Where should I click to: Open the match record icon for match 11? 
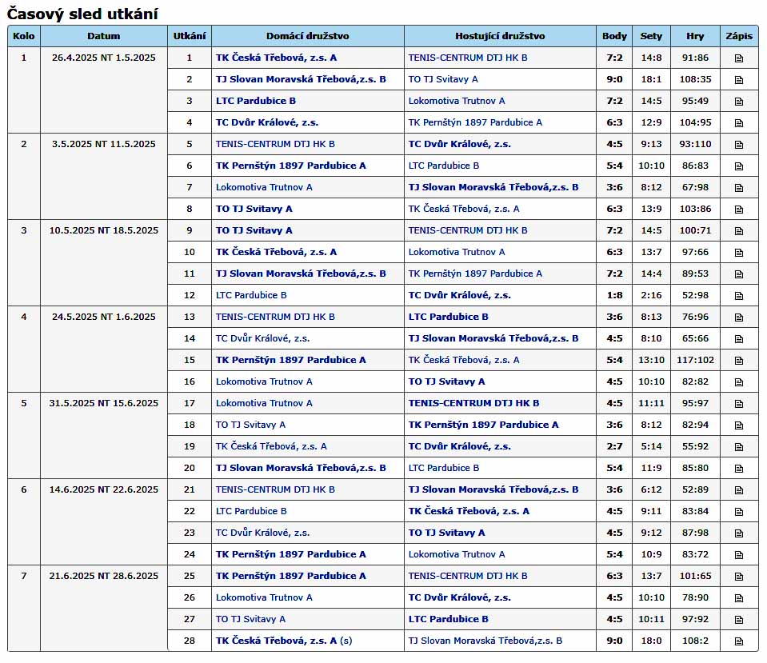739,274
